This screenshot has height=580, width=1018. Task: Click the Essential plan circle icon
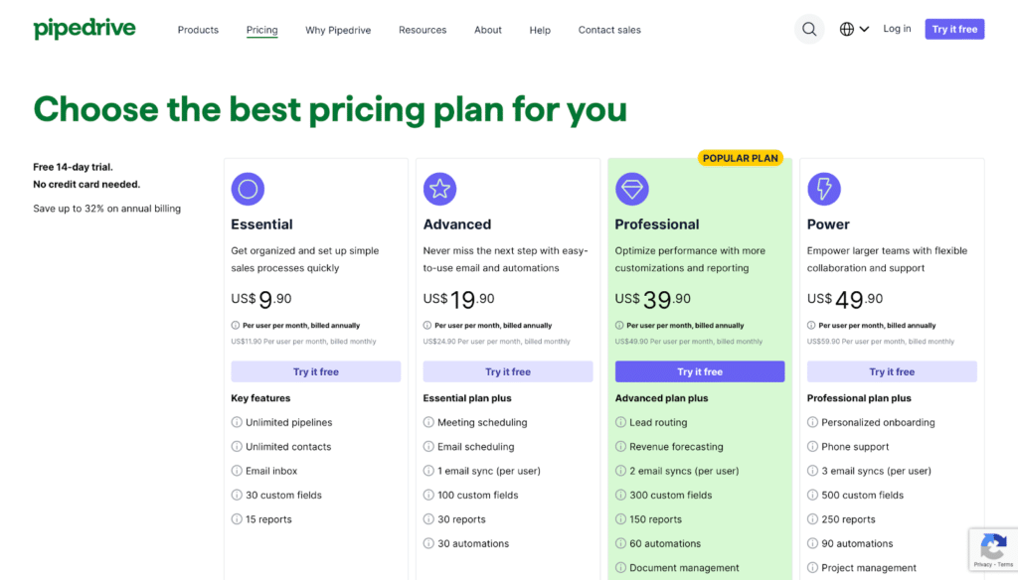[x=248, y=189]
